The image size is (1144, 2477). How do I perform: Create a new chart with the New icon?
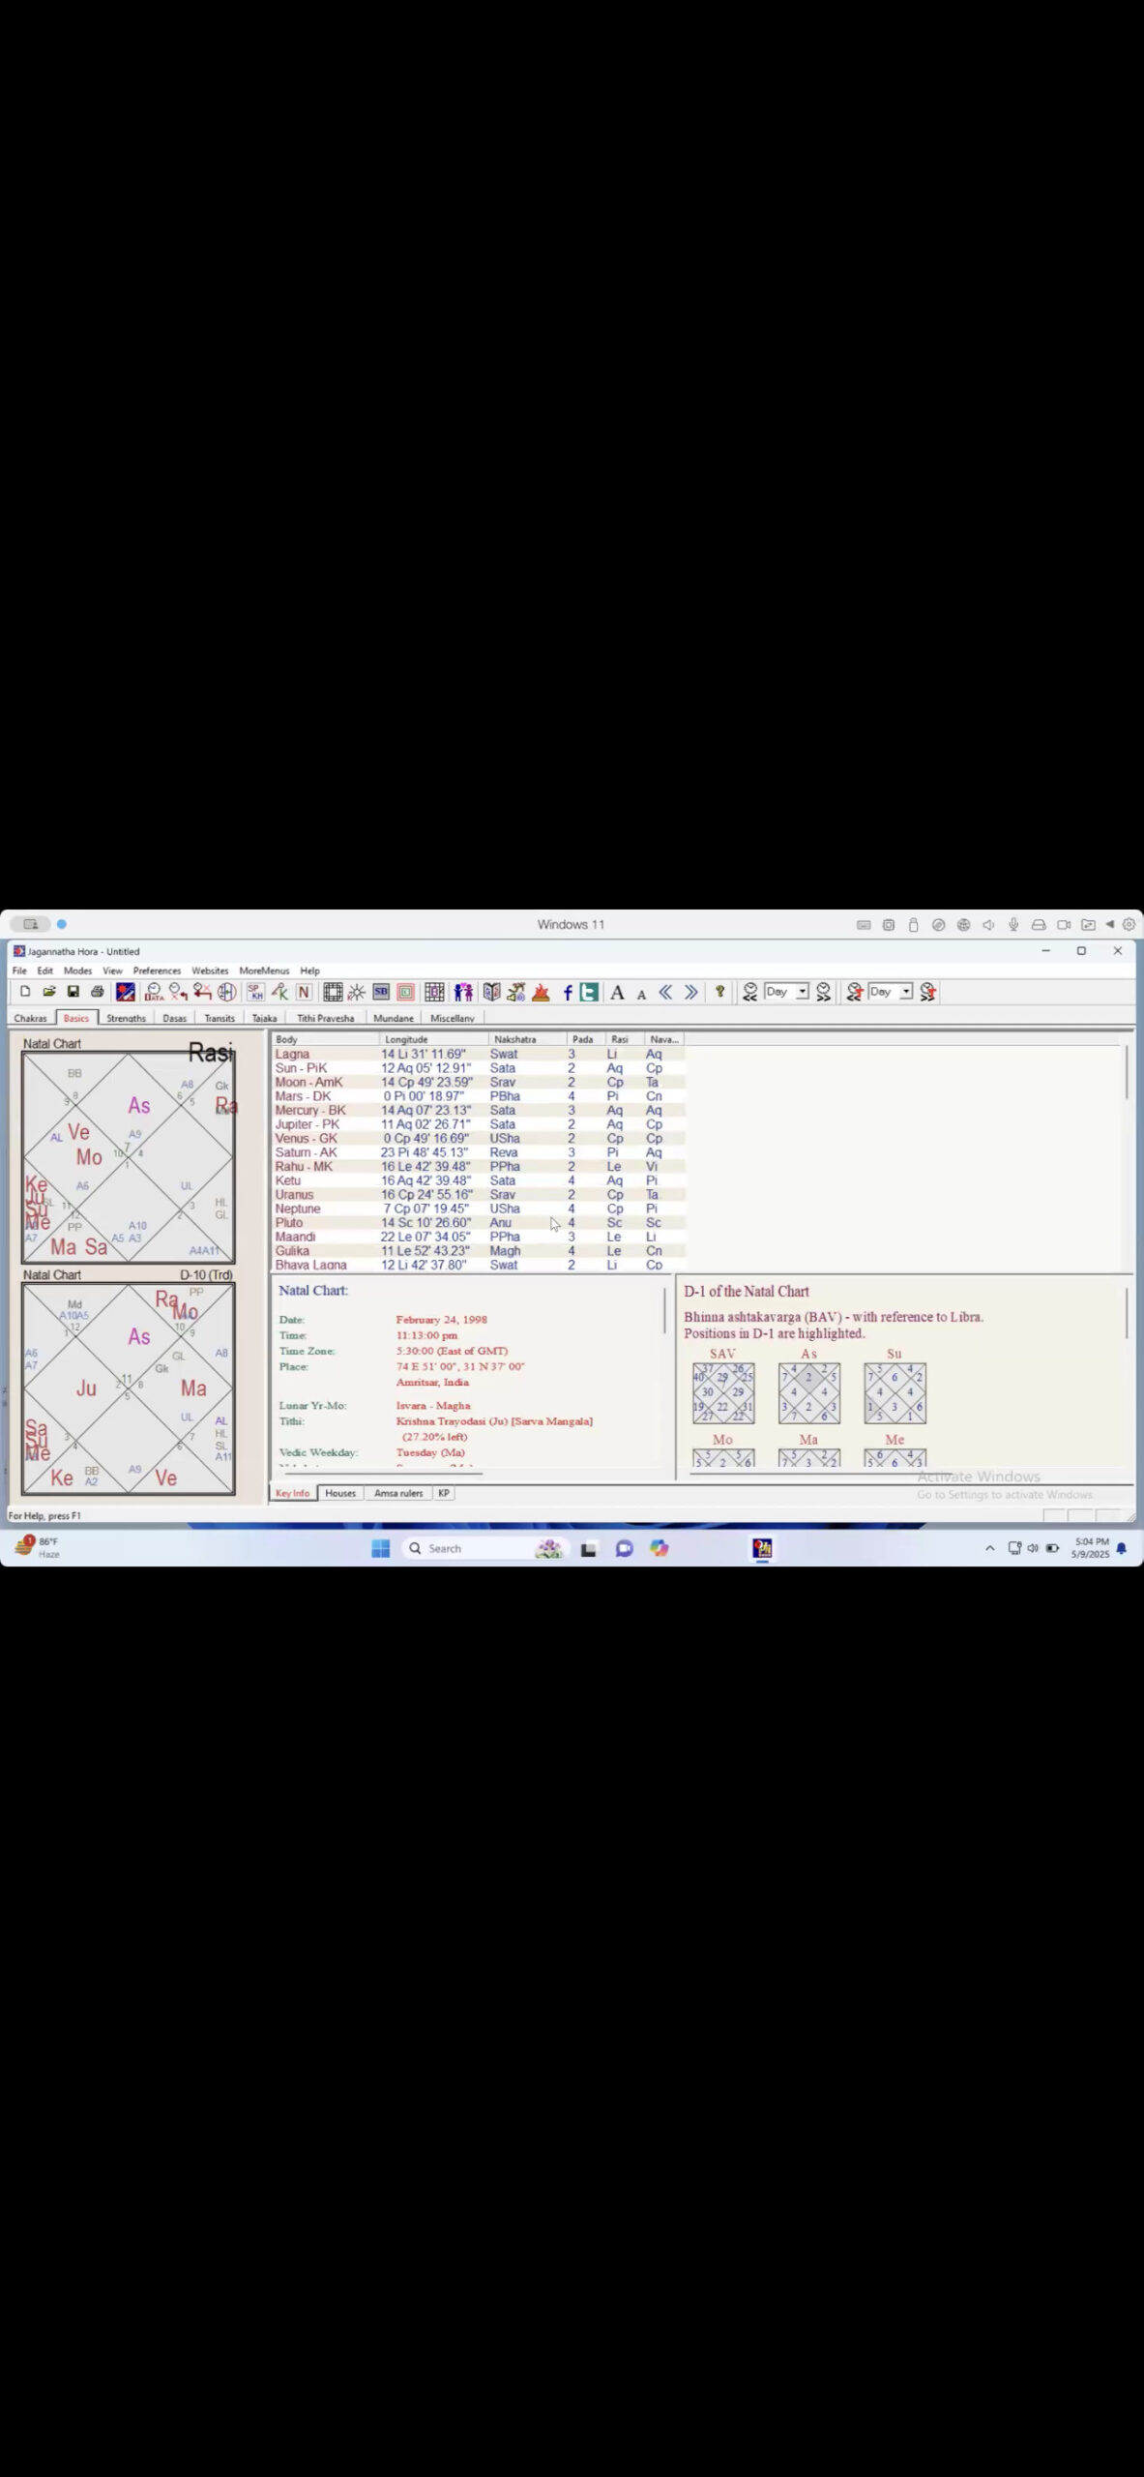(25, 992)
